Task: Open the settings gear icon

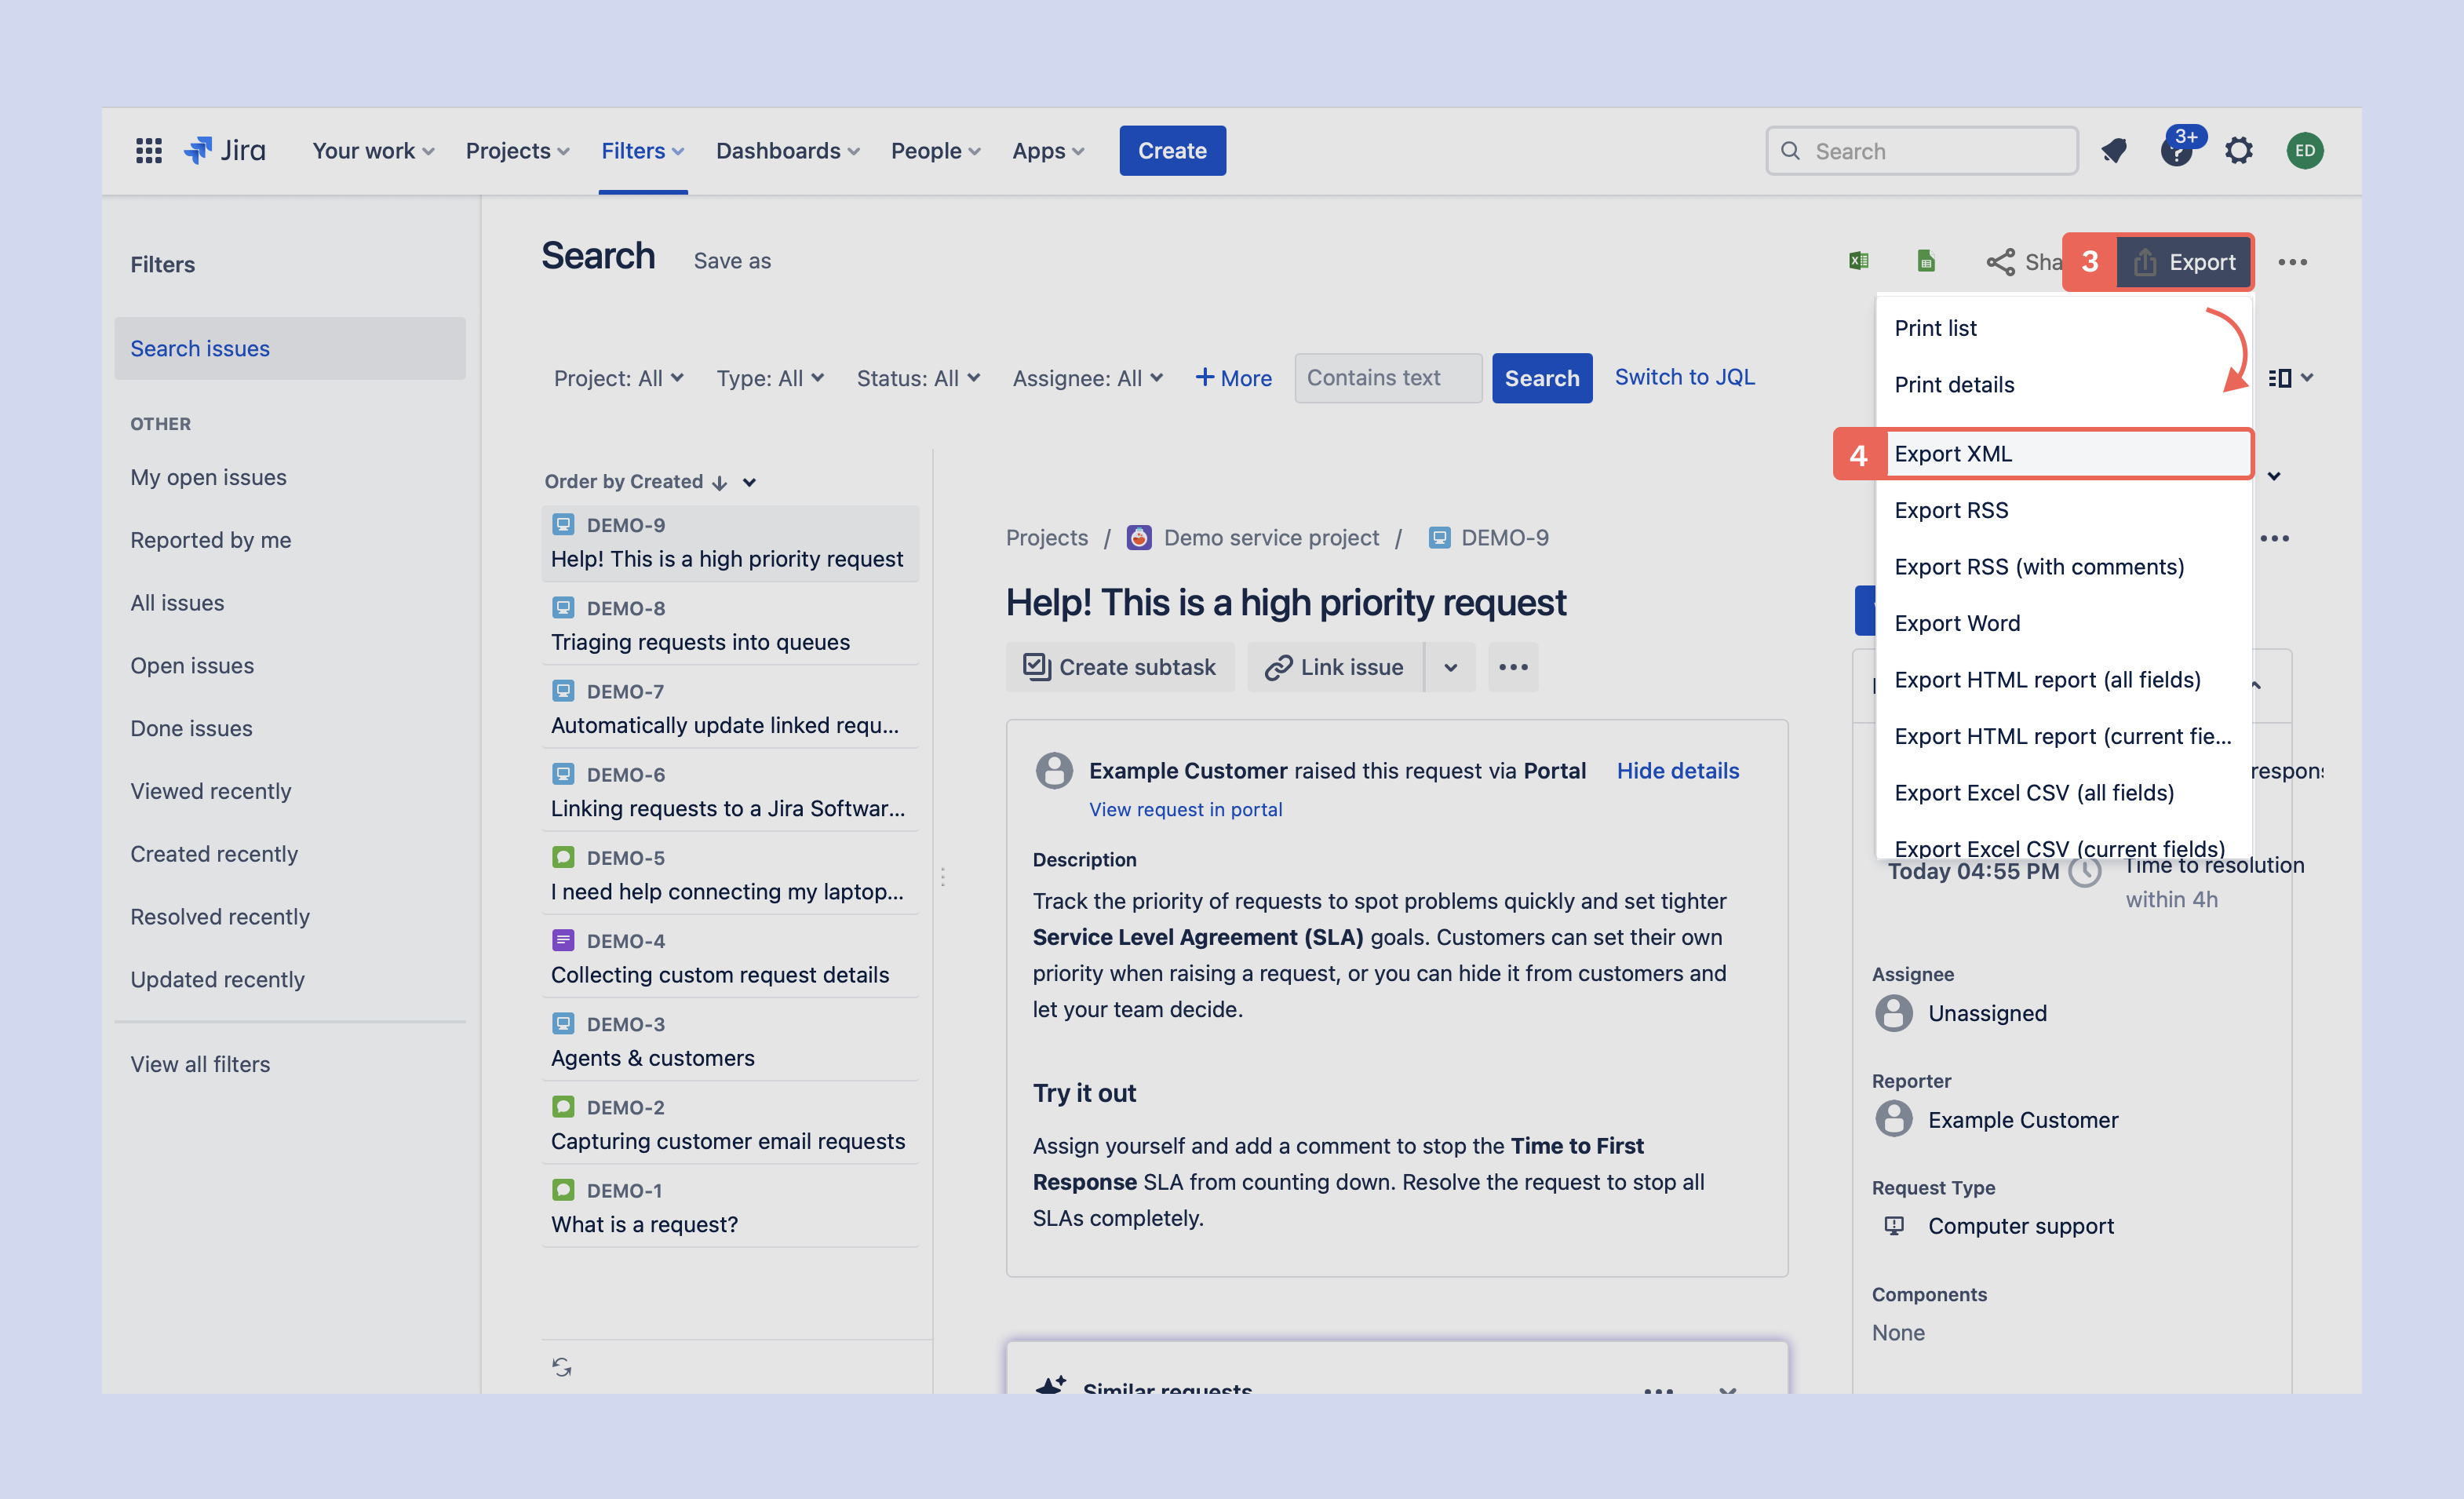Action: pyautogui.click(x=2238, y=151)
